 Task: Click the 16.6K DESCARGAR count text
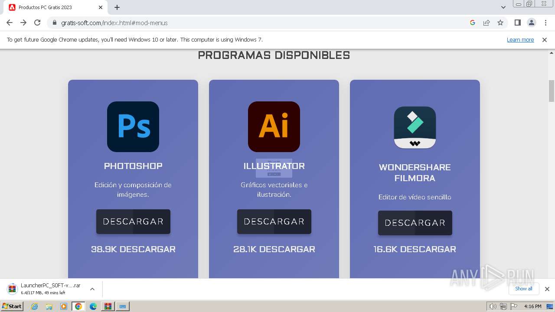click(415, 249)
